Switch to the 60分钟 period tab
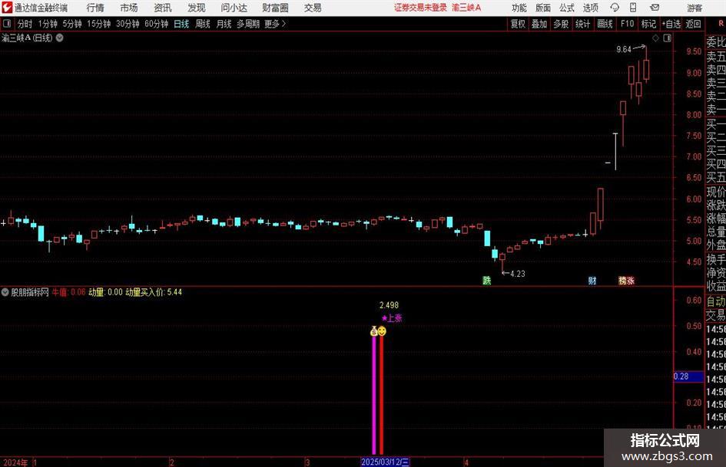 point(156,24)
